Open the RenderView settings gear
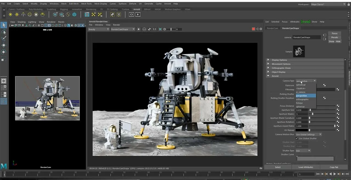The image size is (351, 180). [261, 29]
